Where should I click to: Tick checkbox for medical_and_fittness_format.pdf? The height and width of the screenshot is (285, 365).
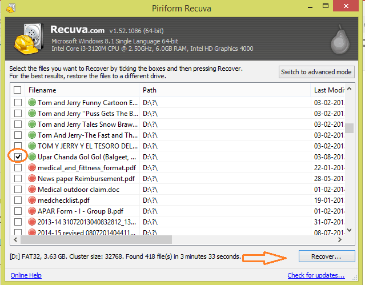click(x=18, y=168)
